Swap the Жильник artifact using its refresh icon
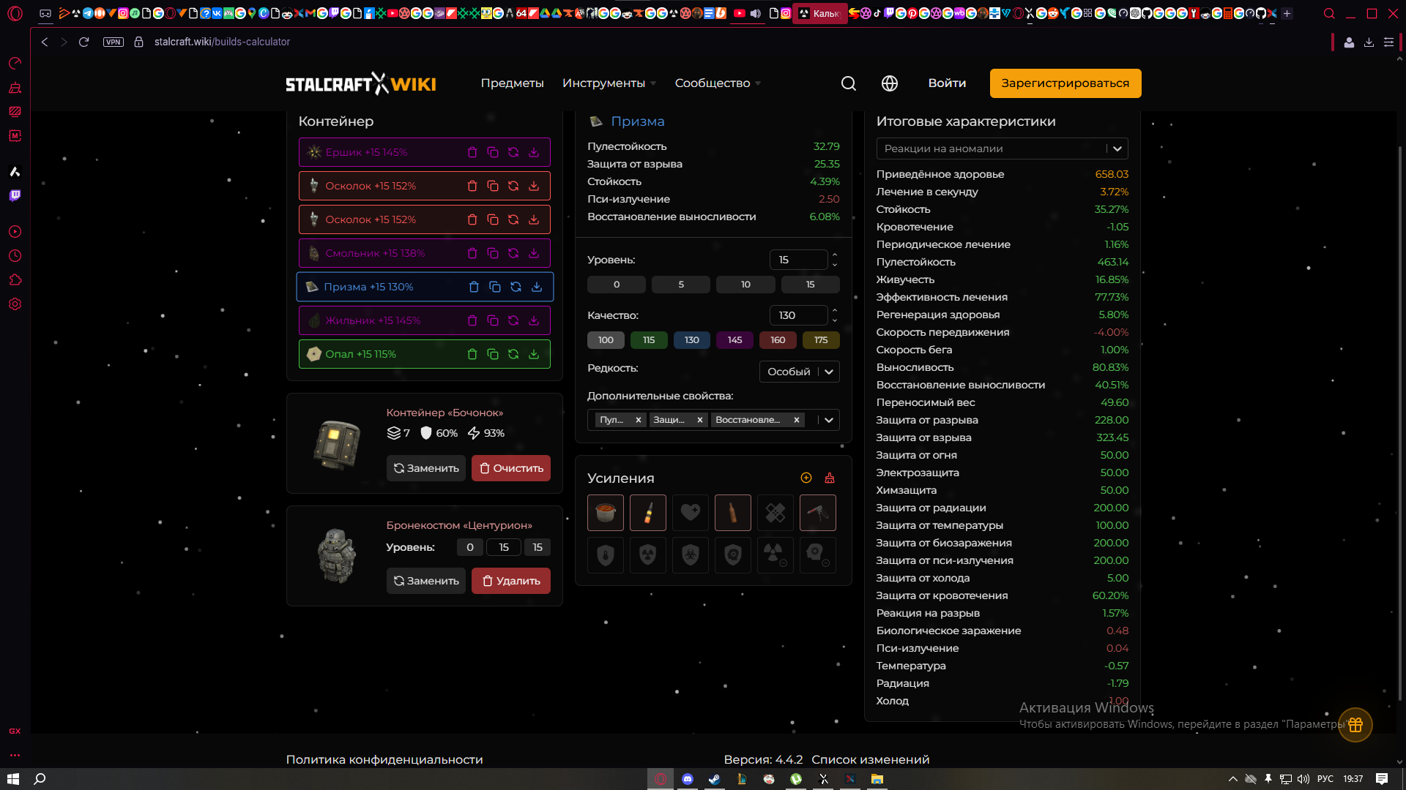The height and width of the screenshot is (790, 1406). [x=513, y=320]
